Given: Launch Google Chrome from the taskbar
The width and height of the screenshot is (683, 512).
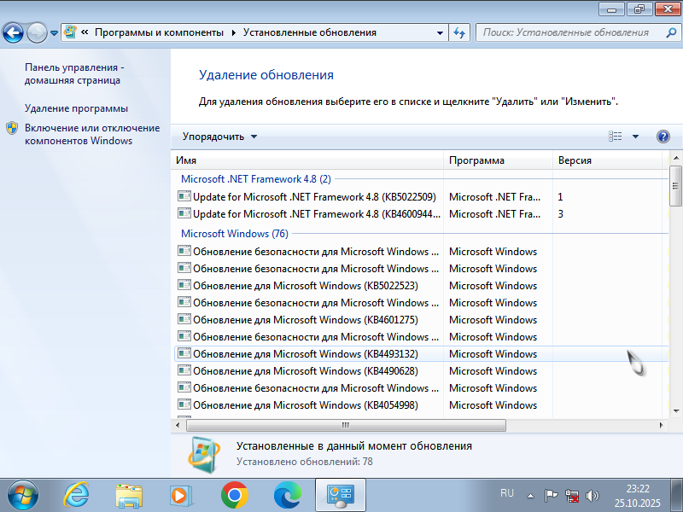Looking at the screenshot, I should coord(234,494).
